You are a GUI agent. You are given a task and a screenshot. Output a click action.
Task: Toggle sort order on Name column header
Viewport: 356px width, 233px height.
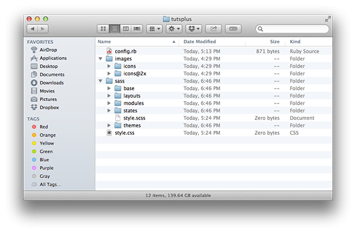[x=137, y=42]
